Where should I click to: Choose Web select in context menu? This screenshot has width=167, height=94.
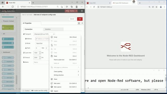(65, 83)
